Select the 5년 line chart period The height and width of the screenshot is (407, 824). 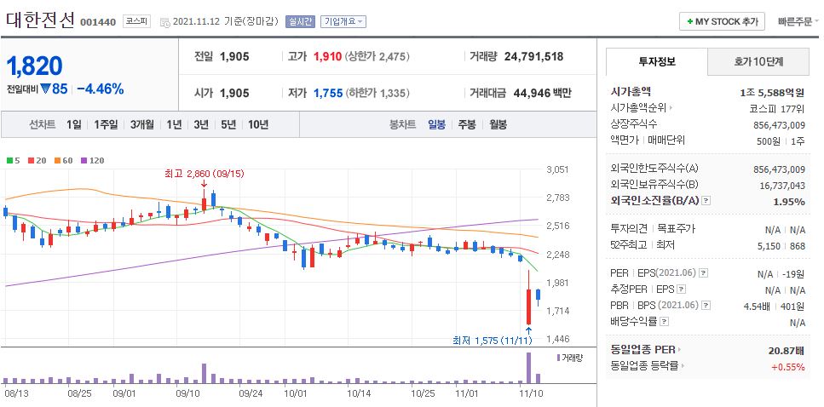(228, 124)
